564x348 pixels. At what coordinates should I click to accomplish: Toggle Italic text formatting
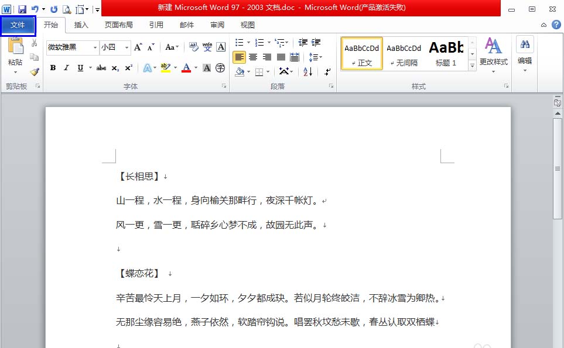tap(66, 68)
